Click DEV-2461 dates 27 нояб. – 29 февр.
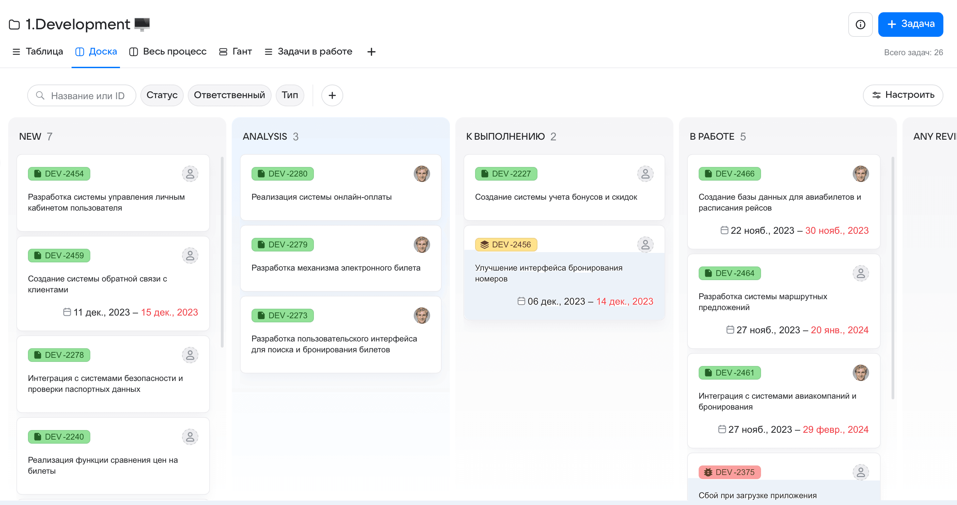The image size is (957, 505). pos(793,430)
